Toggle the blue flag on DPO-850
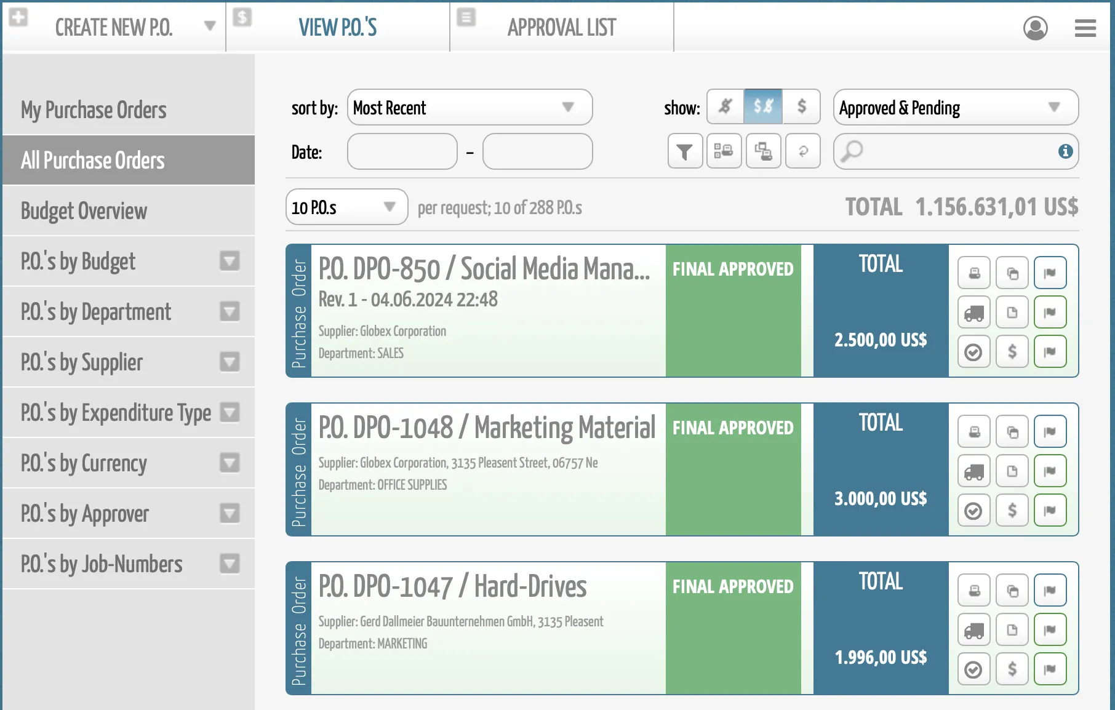Screen dimensions: 1115x710 [1050, 273]
